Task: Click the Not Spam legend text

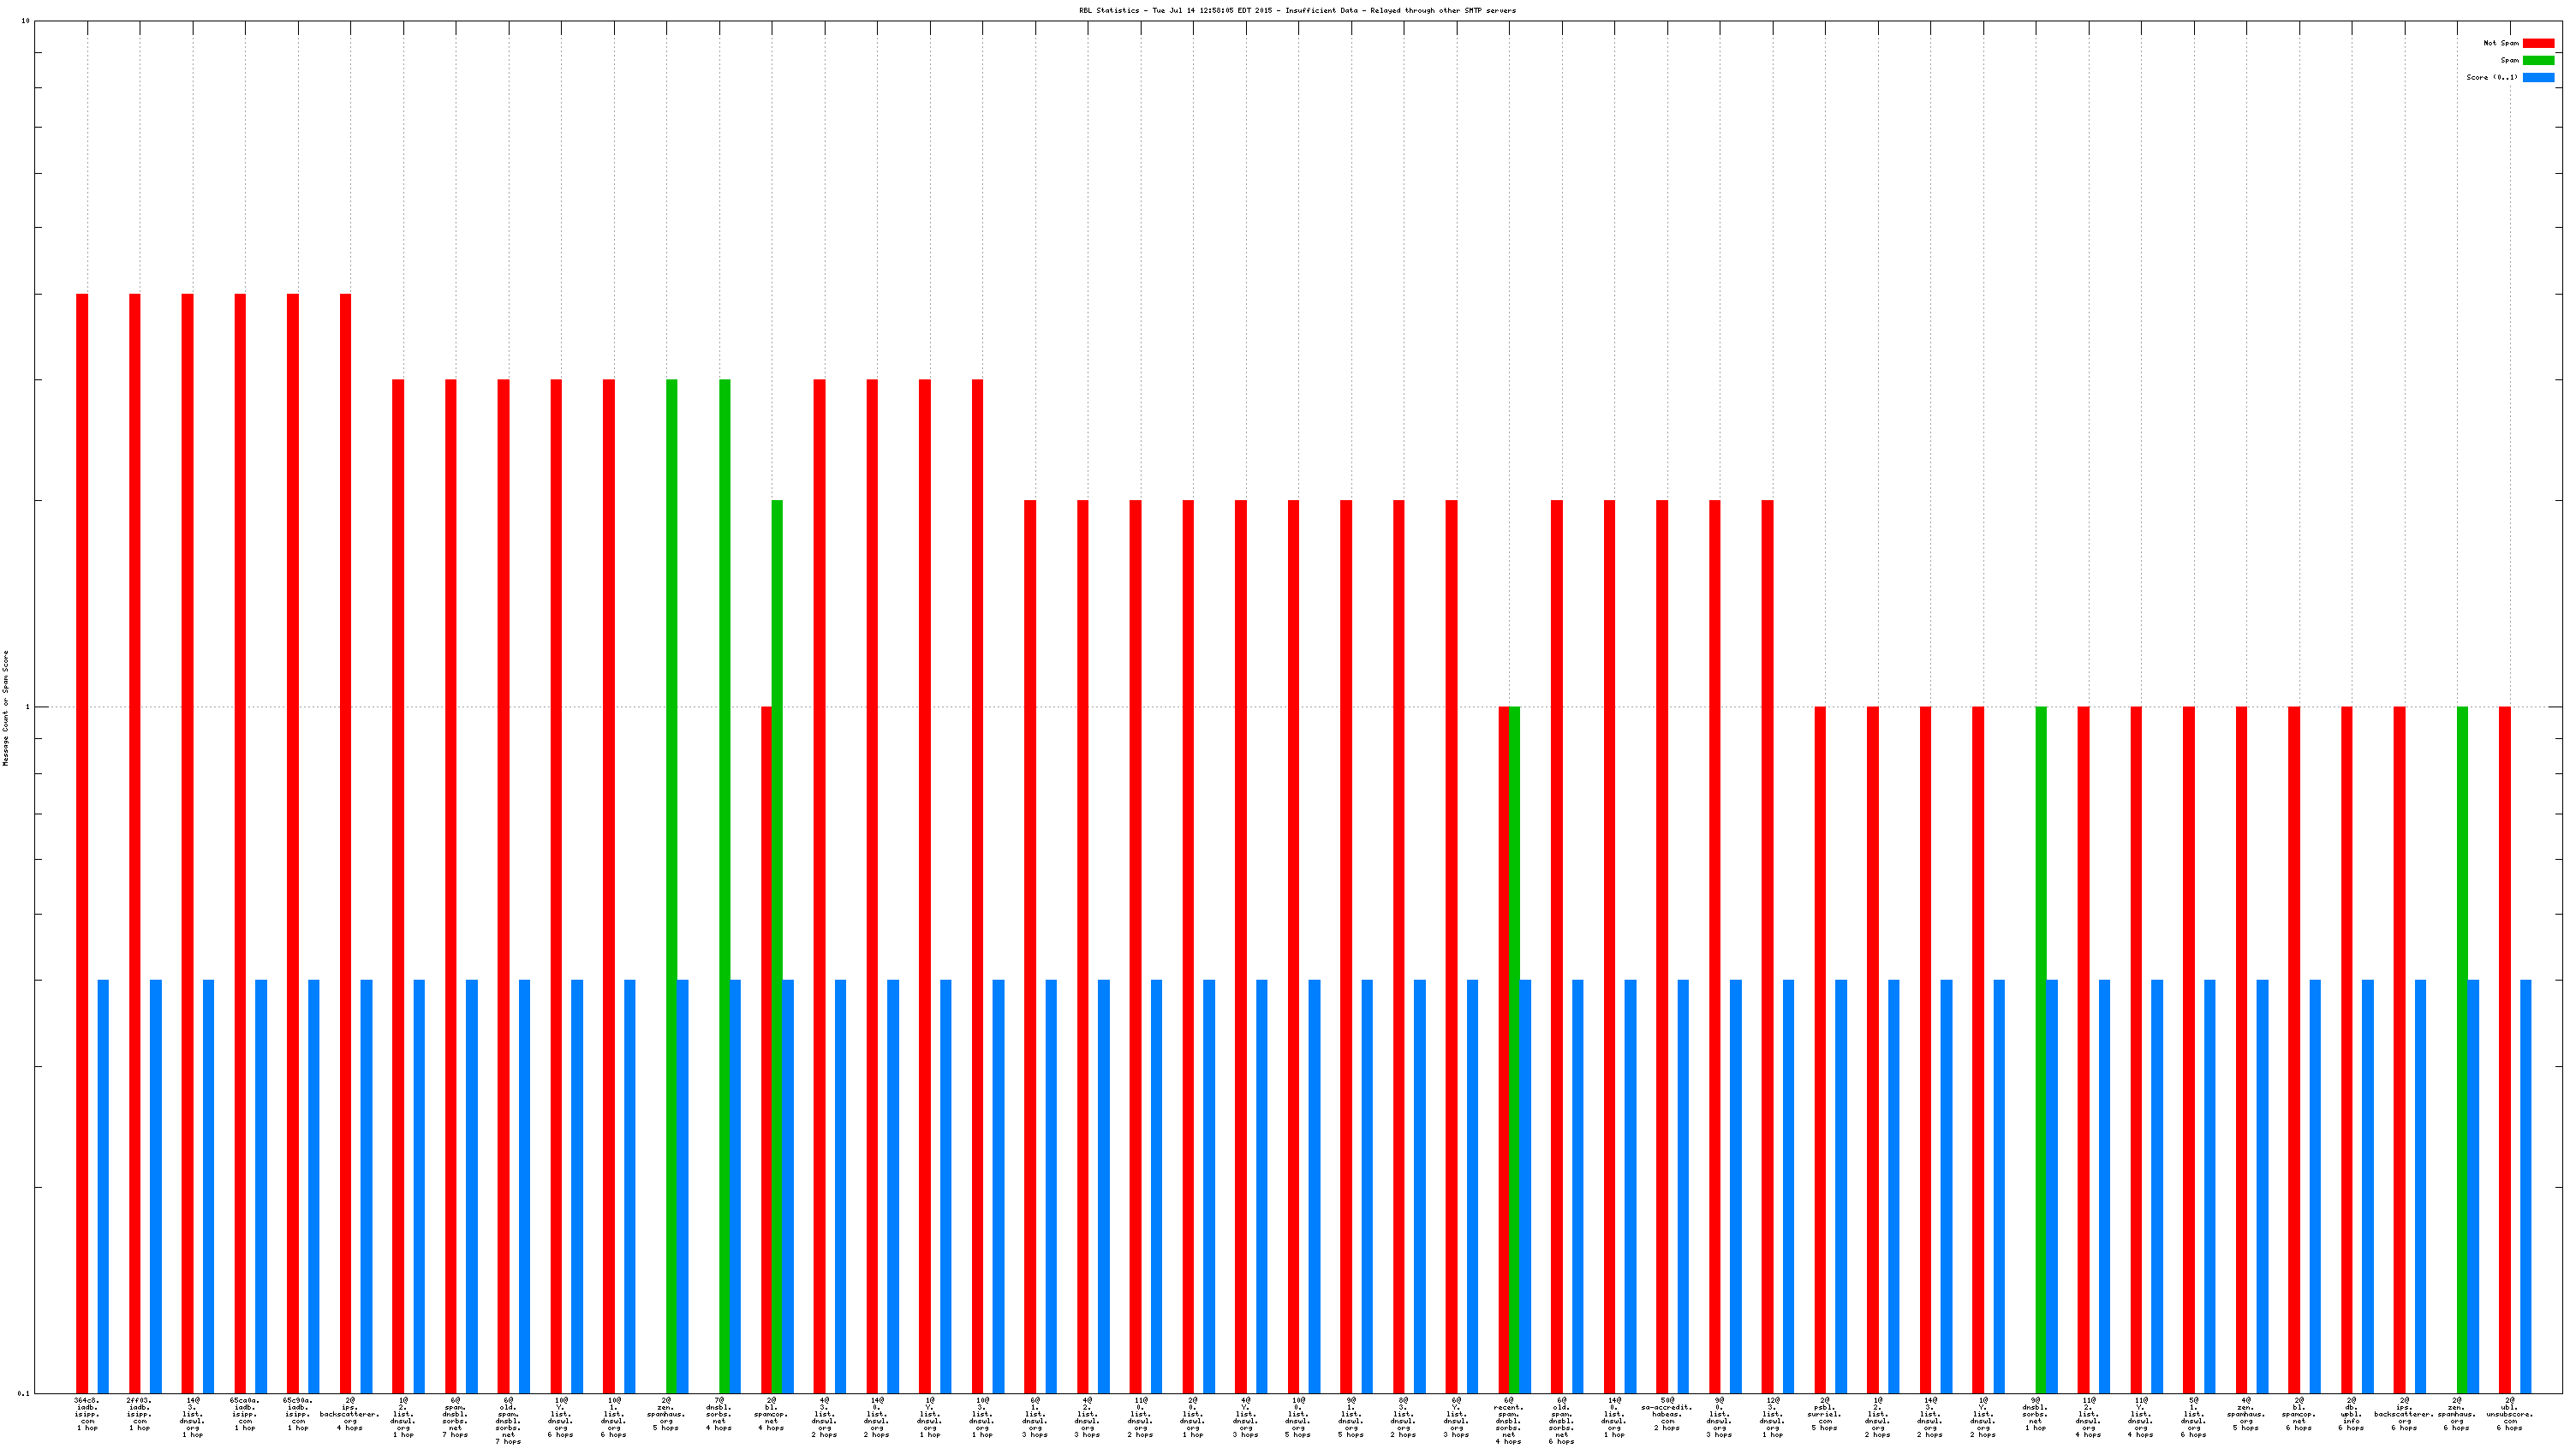Action: [x=2501, y=43]
